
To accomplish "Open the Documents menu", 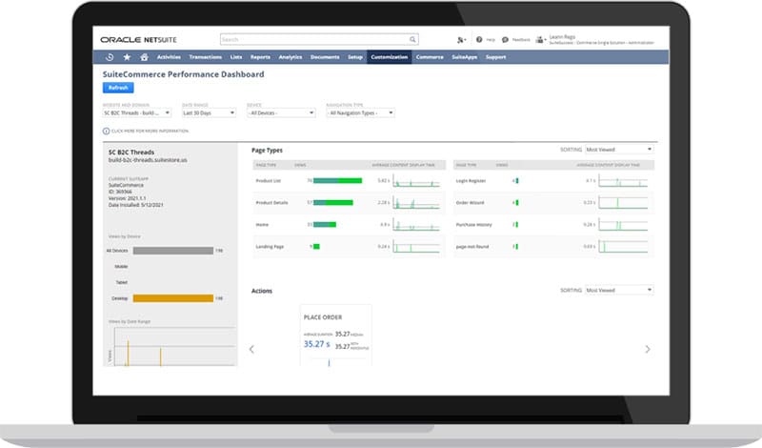I will click(x=325, y=57).
